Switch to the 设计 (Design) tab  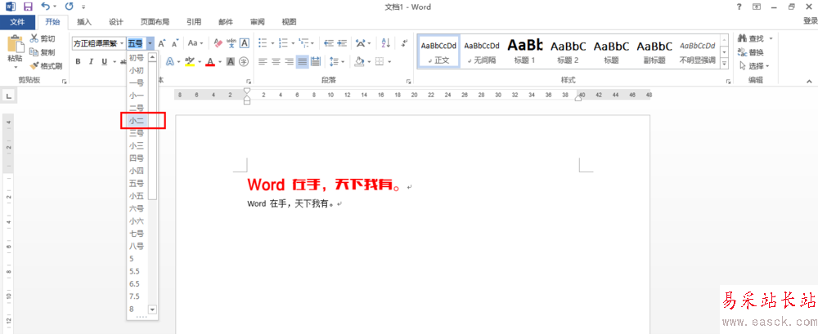pyautogui.click(x=116, y=22)
